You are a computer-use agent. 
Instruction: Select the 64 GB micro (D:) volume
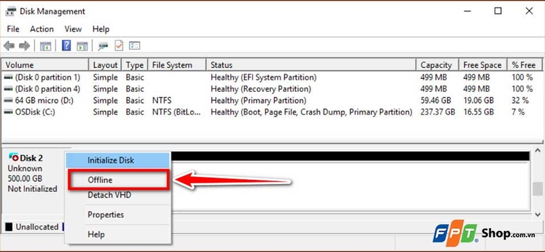[x=44, y=101]
